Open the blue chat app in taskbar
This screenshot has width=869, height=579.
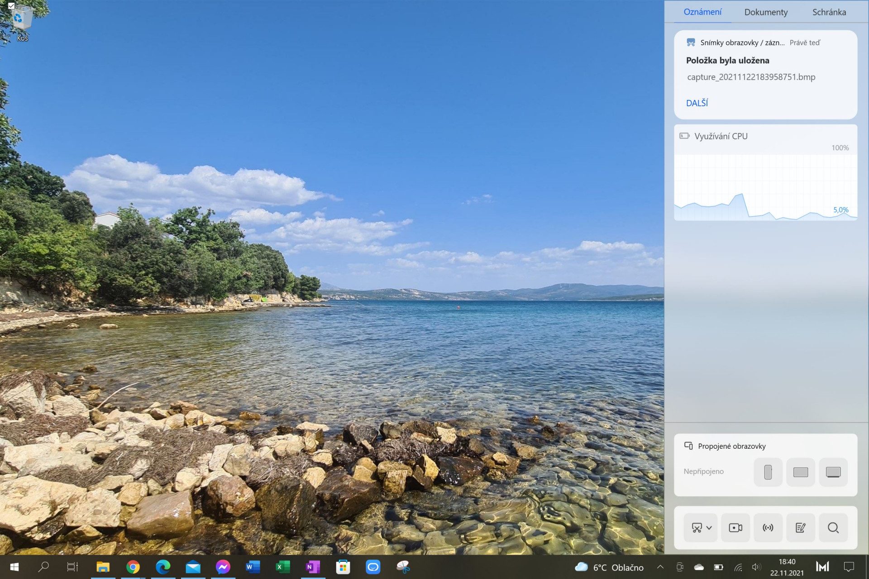point(373,567)
